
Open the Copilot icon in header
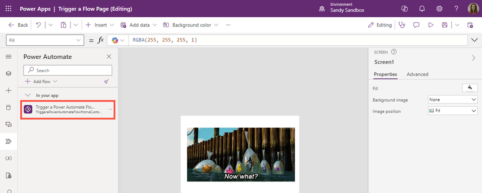coord(404,9)
